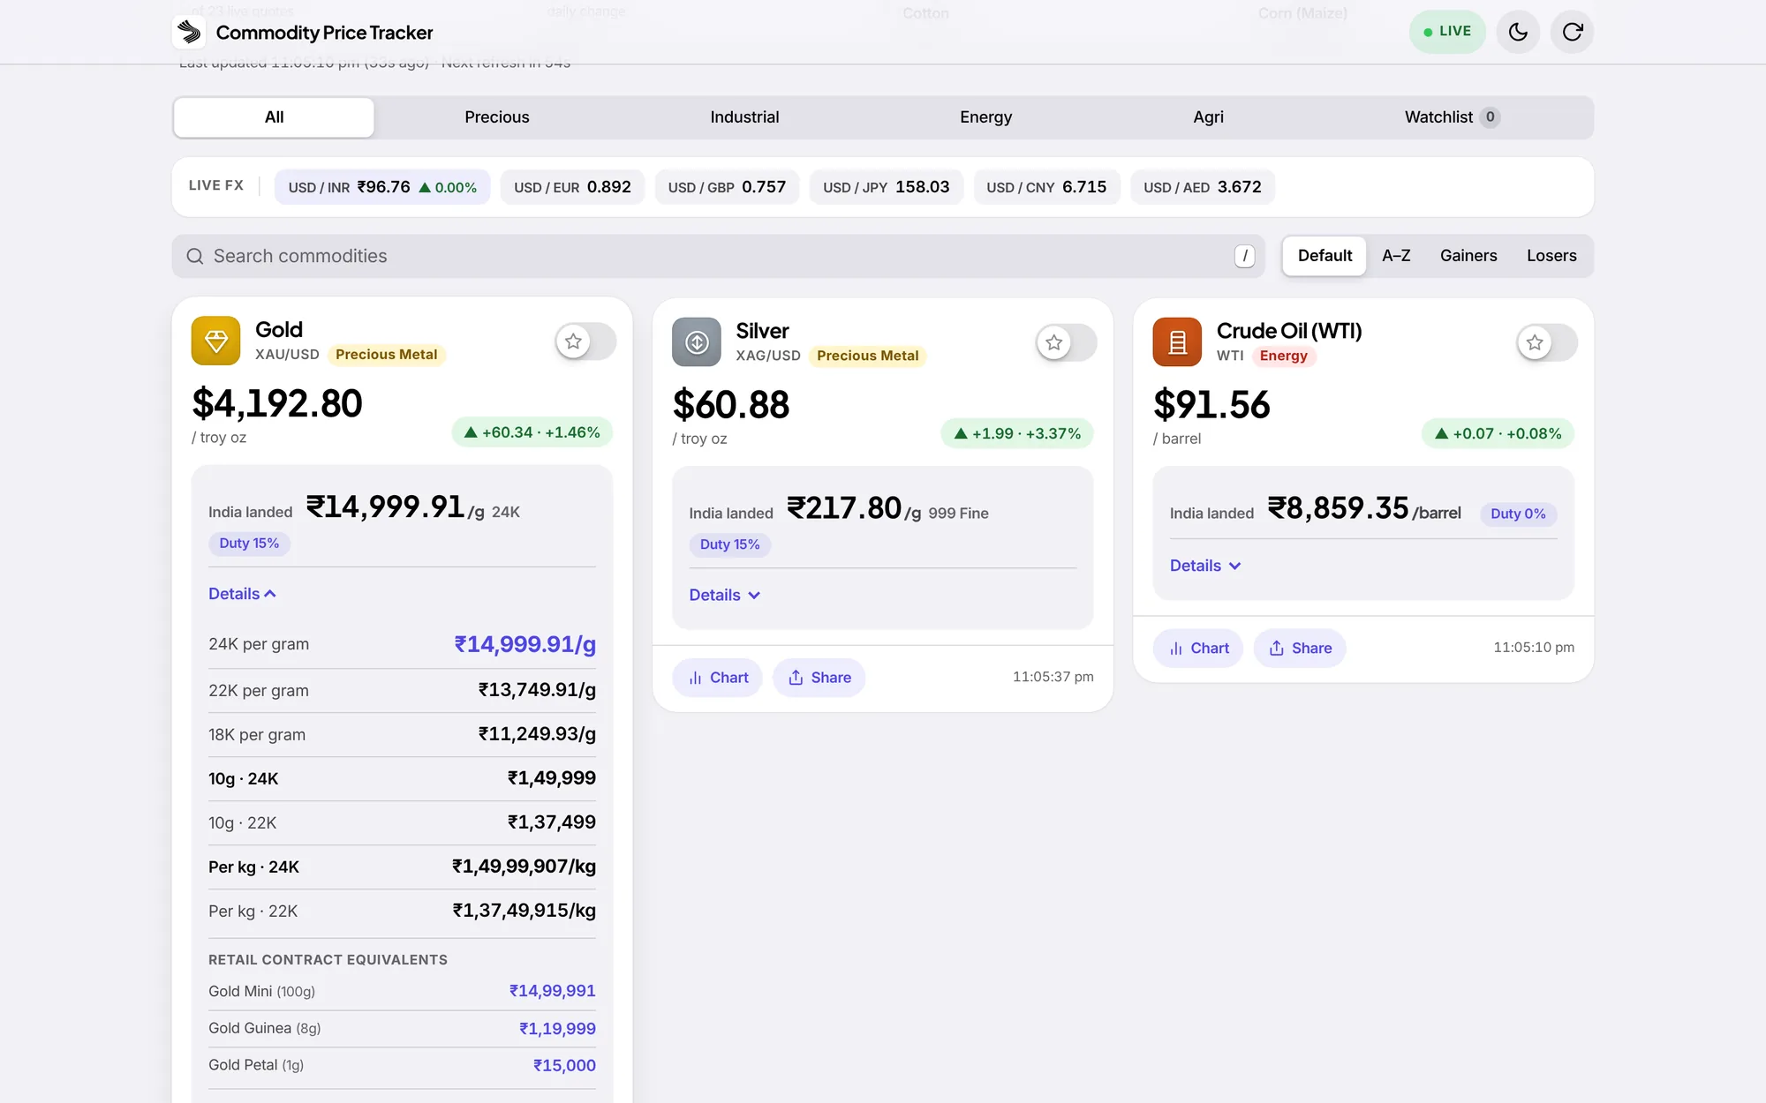Share the Crude Oil card
1766x1103 pixels.
coord(1300,649)
